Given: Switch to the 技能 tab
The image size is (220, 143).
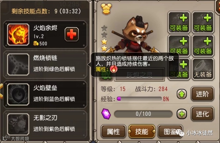Looking at the screenshot, I should pyautogui.click(x=142, y=132).
